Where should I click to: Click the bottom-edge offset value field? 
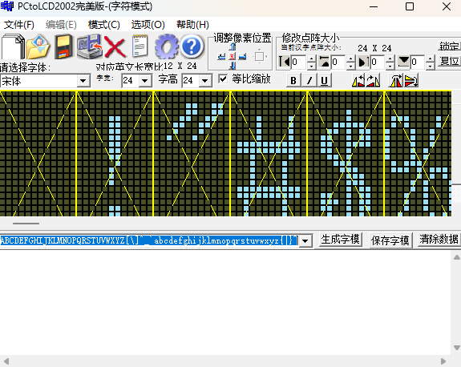tap(418, 62)
